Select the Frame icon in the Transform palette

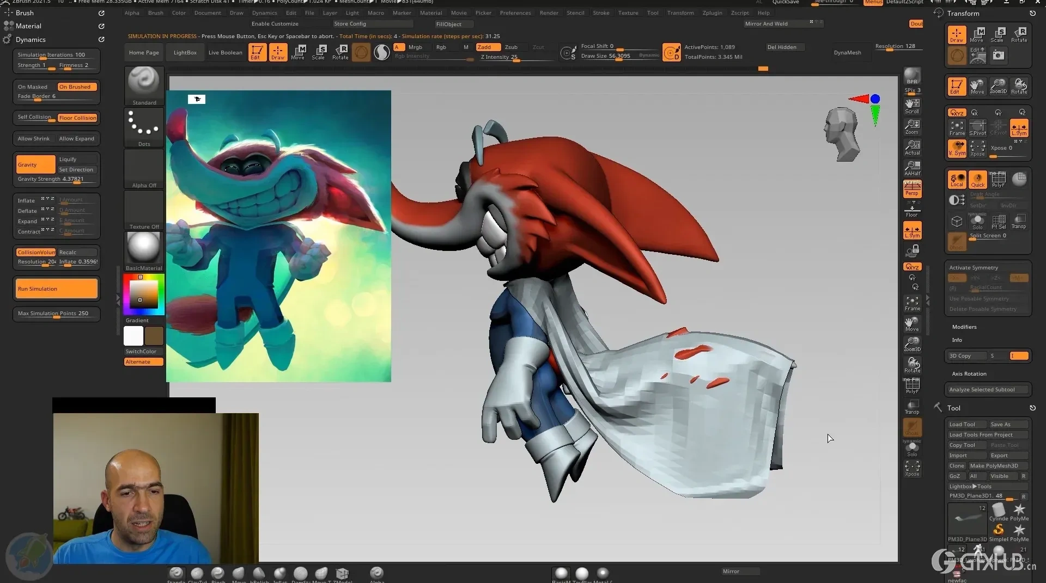[957, 128]
